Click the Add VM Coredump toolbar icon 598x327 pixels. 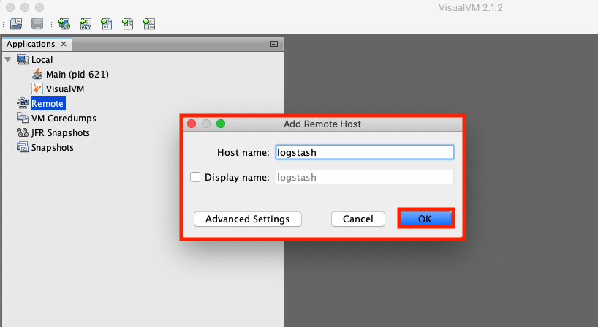[107, 24]
